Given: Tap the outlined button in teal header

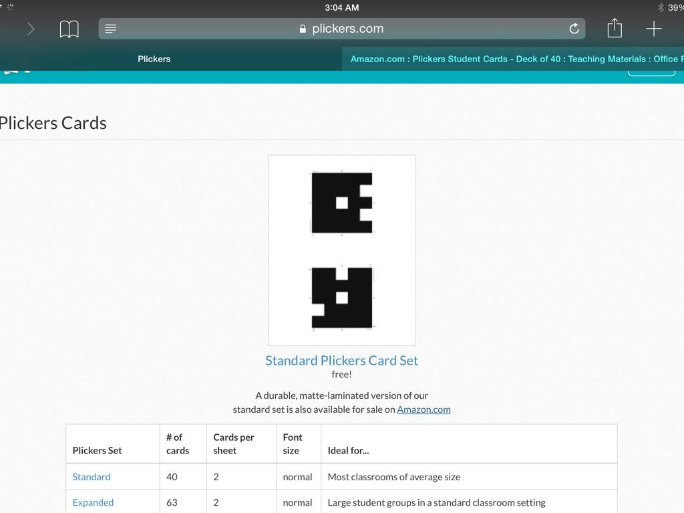Looking at the screenshot, I should 651,73.
